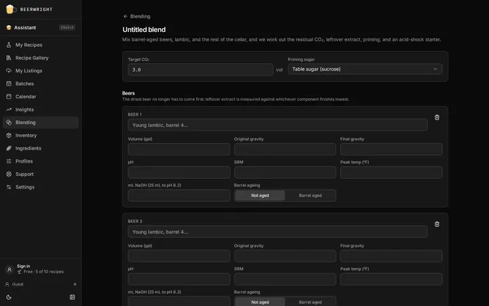Click the Ctrl+J shortcut badge

coord(67,27)
